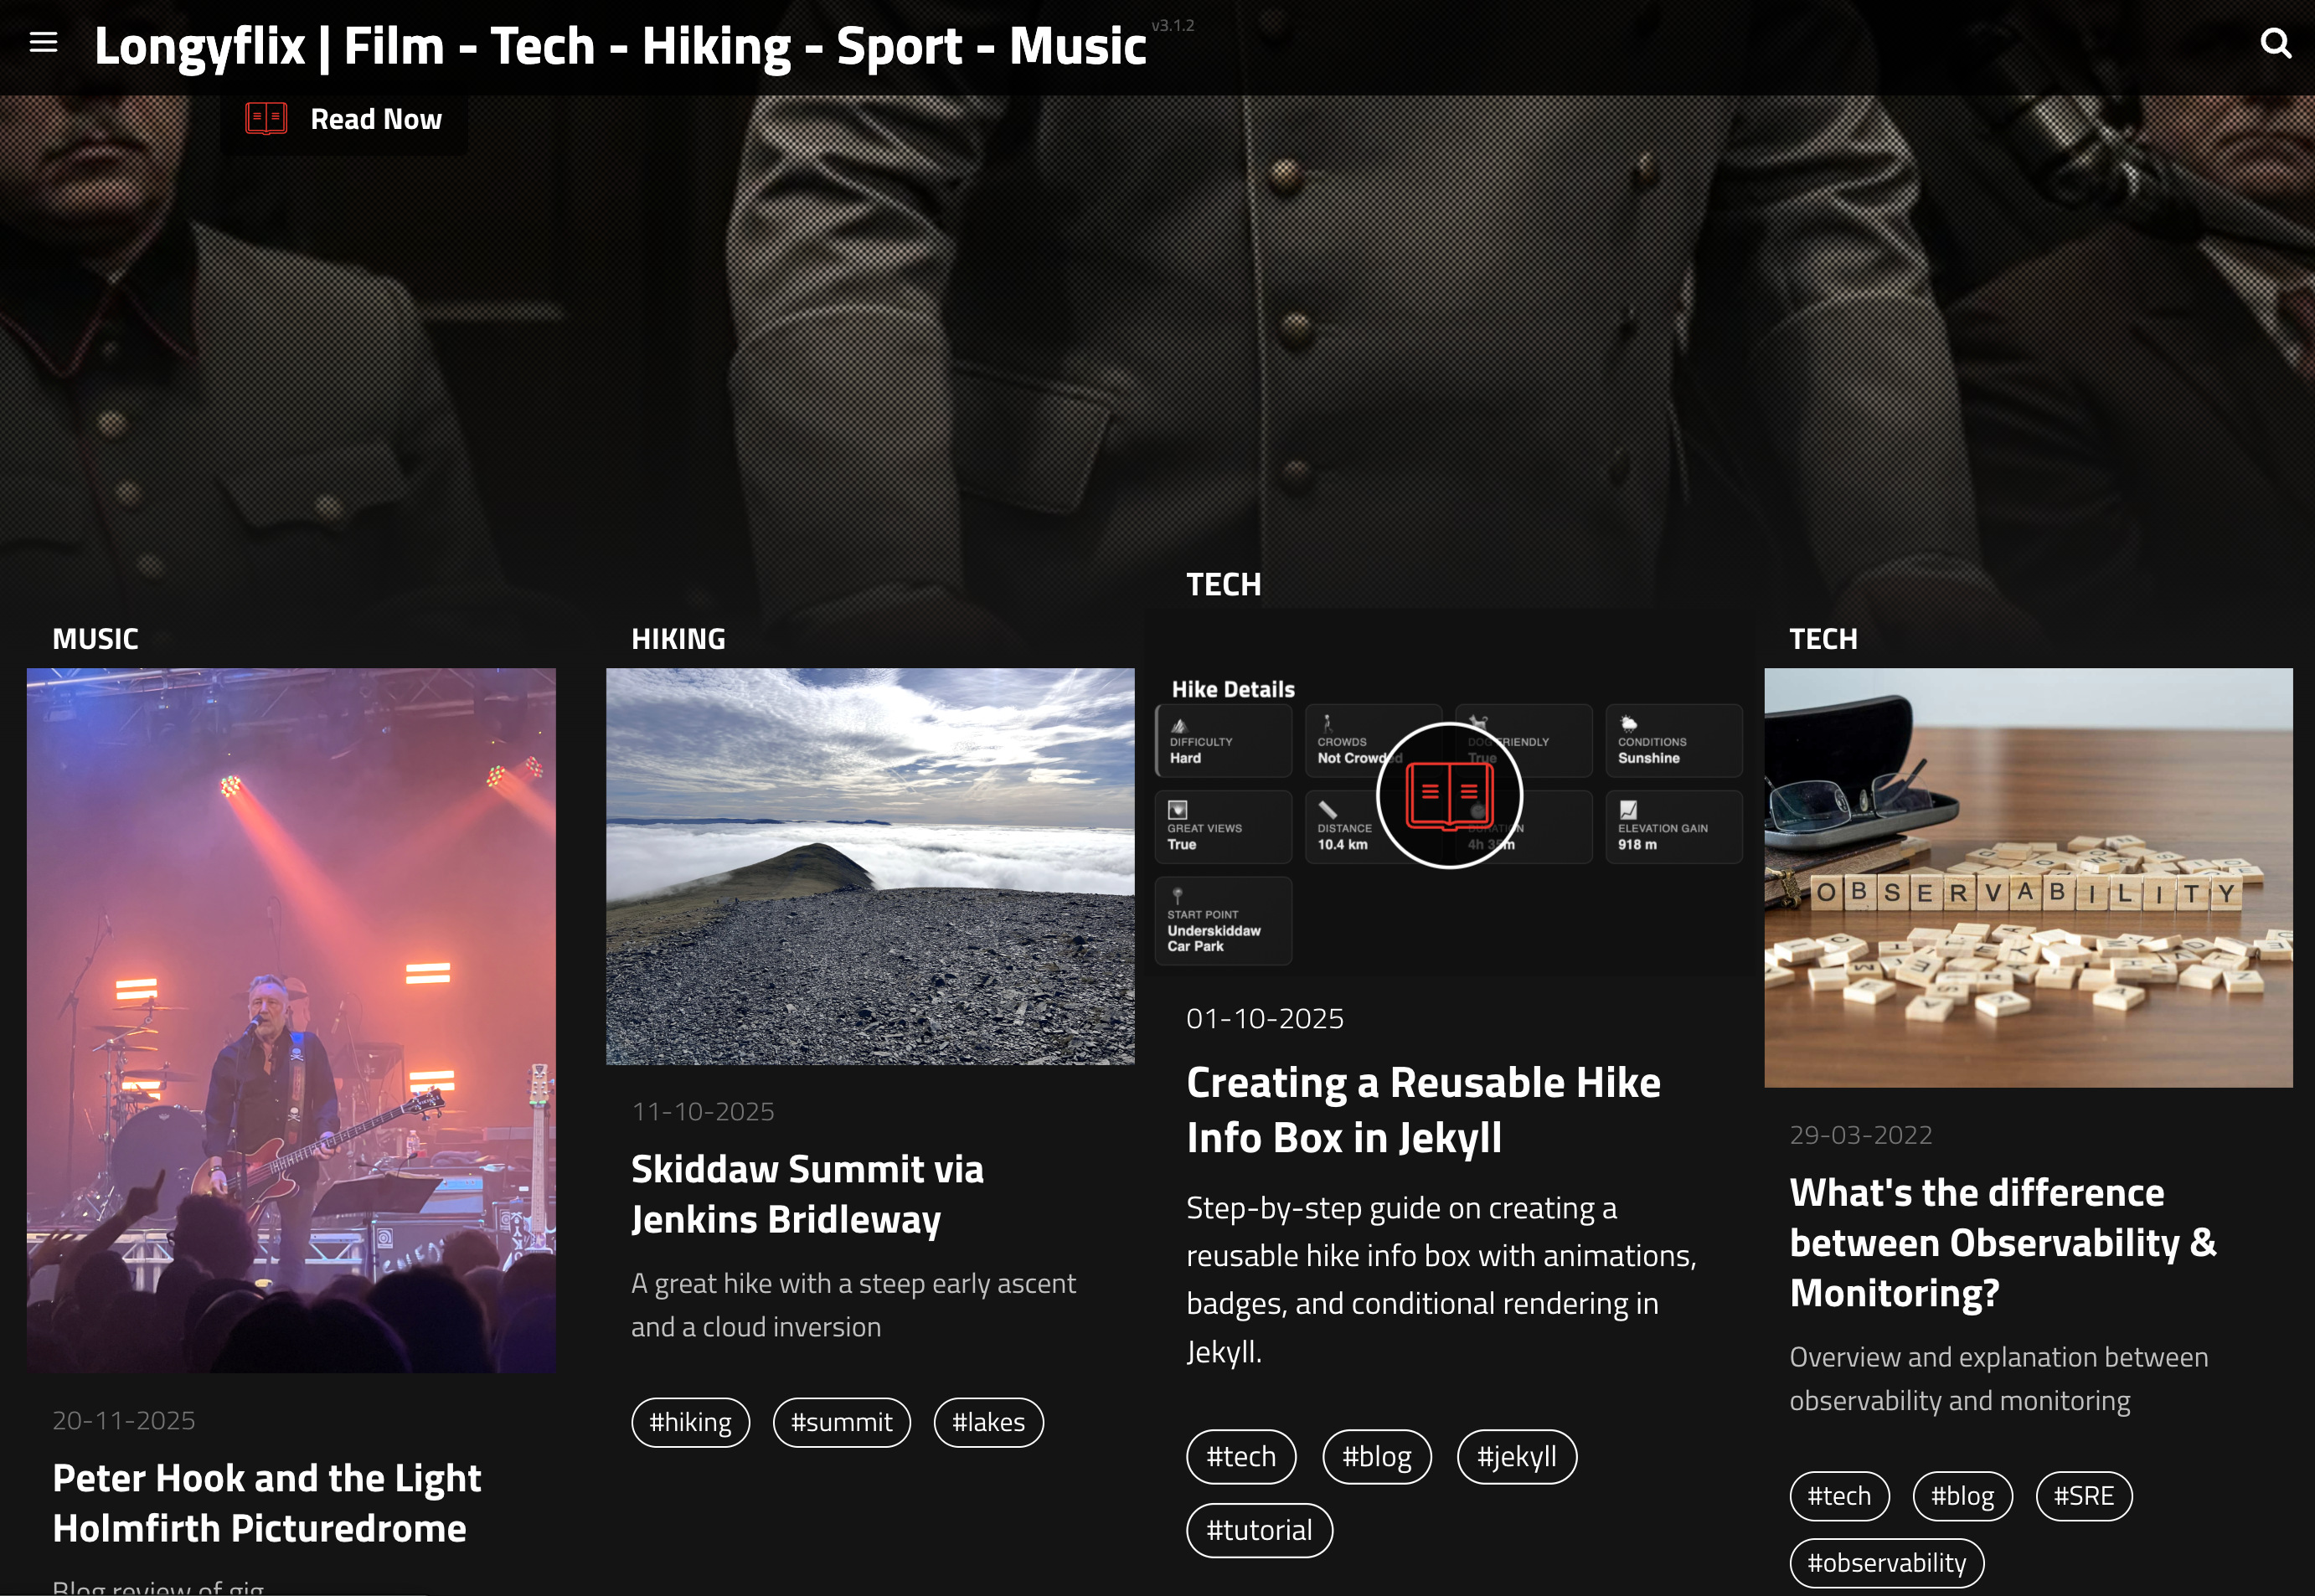Image resolution: width=2315 pixels, height=1596 pixels.
Task: Open the Observability scrabble tiles image
Action: (2027, 877)
